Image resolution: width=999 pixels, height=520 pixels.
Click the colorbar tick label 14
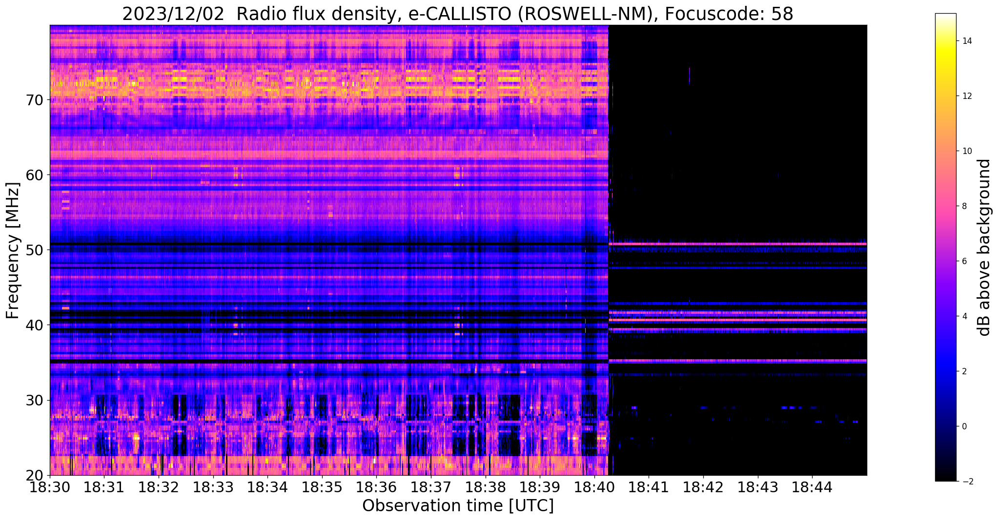pos(966,41)
